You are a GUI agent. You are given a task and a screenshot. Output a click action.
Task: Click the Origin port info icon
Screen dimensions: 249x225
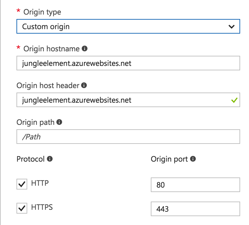(193, 159)
